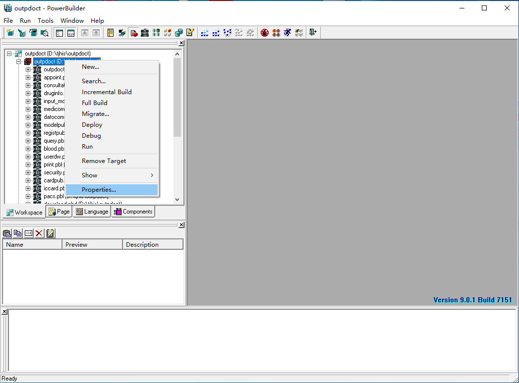Select Remove Target from context menu
The width and height of the screenshot is (519, 383).
click(x=112, y=161)
